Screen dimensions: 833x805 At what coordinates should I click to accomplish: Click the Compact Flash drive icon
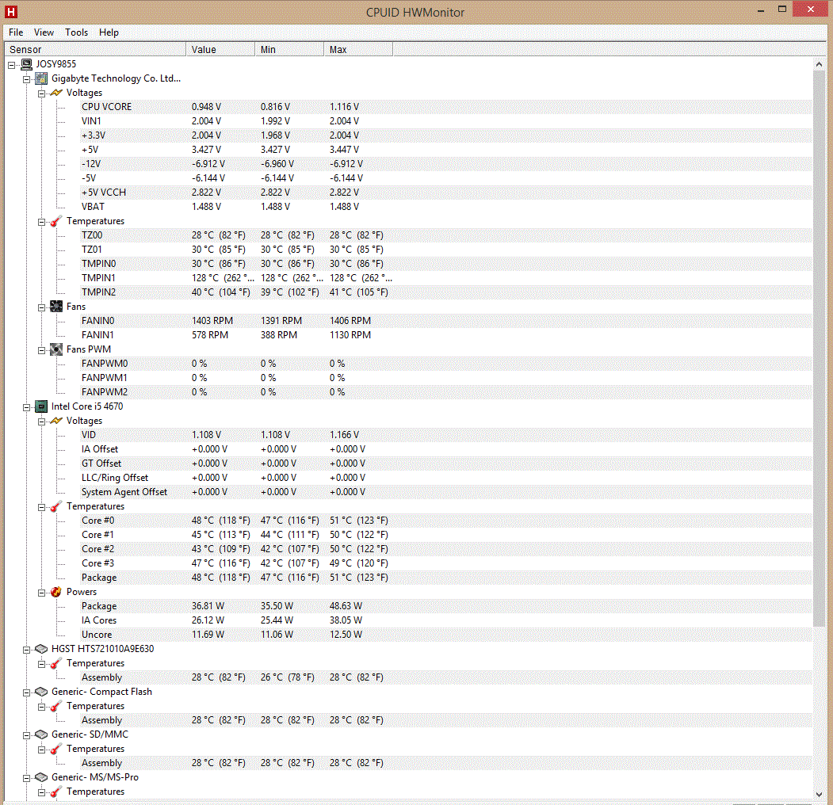(x=41, y=692)
